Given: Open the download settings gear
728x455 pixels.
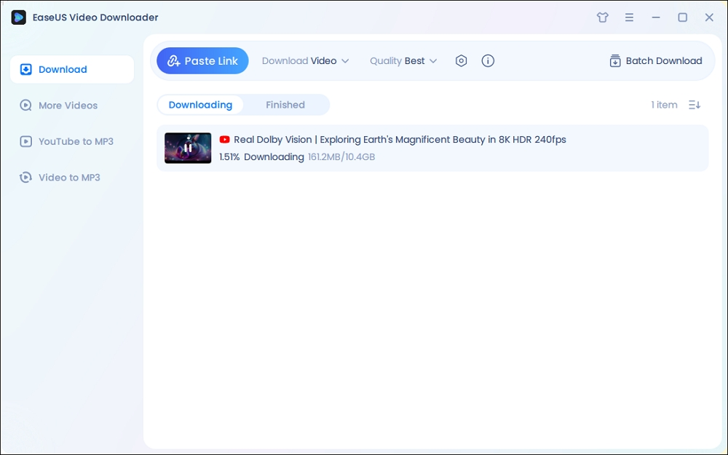Looking at the screenshot, I should pyautogui.click(x=462, y=60).
